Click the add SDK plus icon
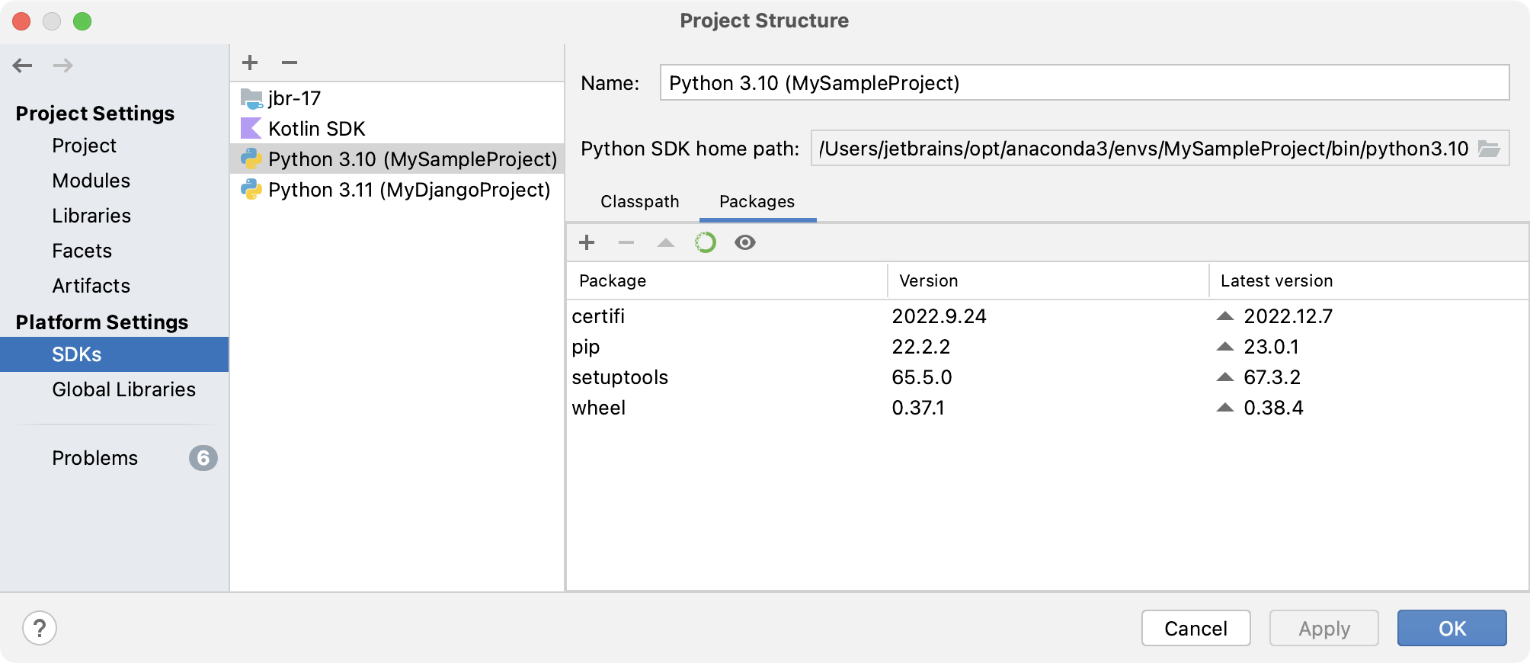This screenshot has height=663, width=1530. click(250, 62)
